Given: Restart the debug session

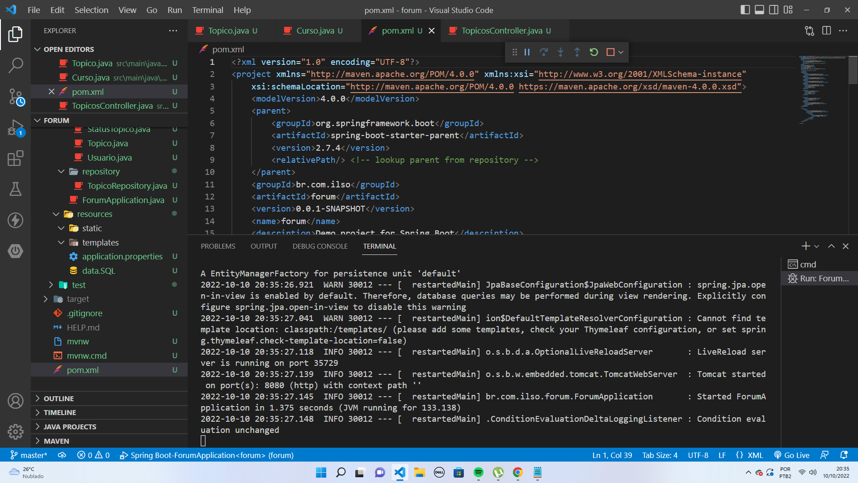Looking at the screenshot, I should pos(593,52).
